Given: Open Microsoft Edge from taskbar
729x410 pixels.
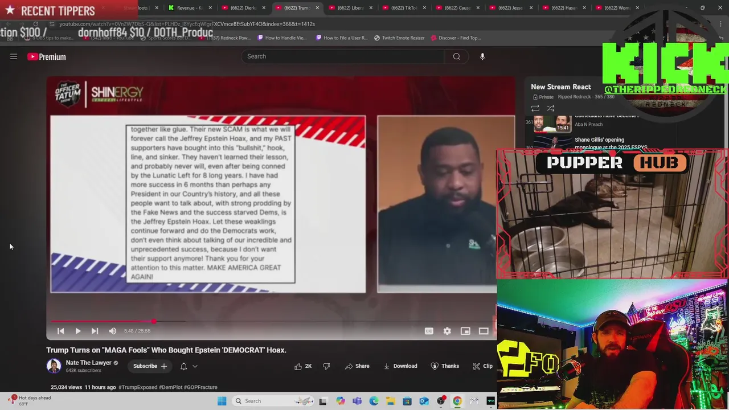Looking at the screenshot, I should (374, 401).
